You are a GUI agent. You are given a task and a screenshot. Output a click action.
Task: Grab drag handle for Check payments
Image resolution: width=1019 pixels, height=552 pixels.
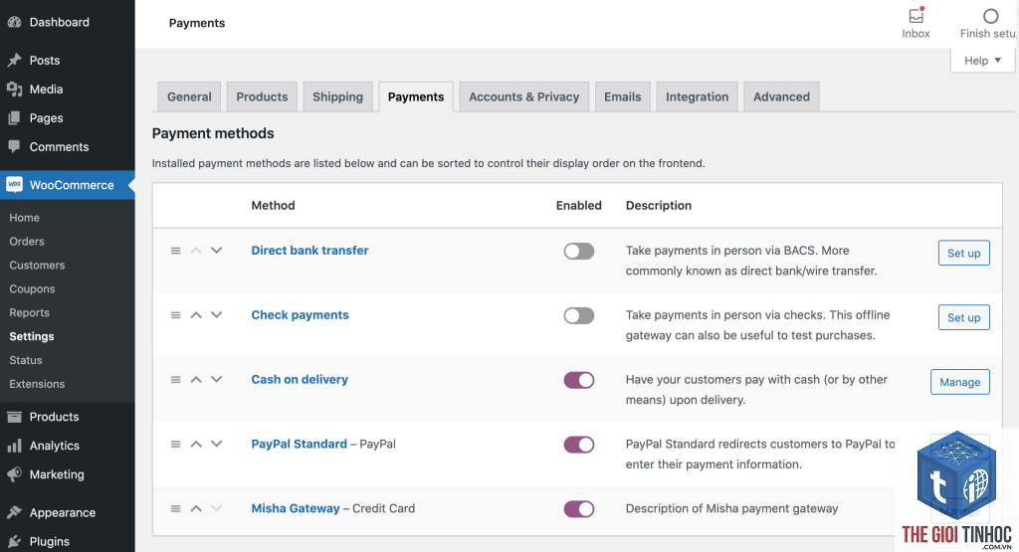175,315
